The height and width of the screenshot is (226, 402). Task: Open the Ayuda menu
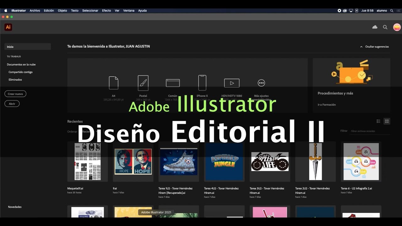142,10
